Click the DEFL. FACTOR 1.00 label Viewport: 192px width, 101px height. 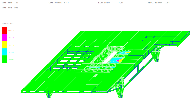pos(159,3)
